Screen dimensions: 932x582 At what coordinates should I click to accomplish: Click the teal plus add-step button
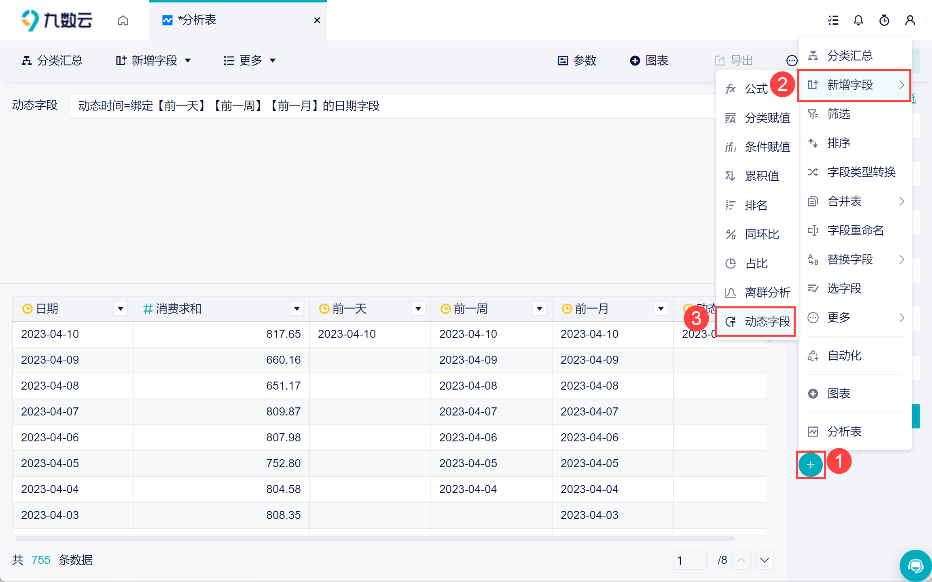click(x=810, y=465)
